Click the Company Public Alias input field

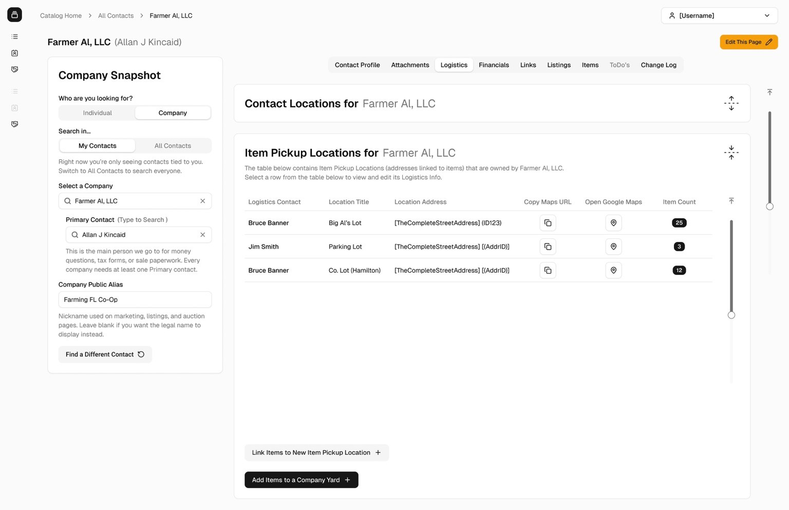(x=135, y=299)
